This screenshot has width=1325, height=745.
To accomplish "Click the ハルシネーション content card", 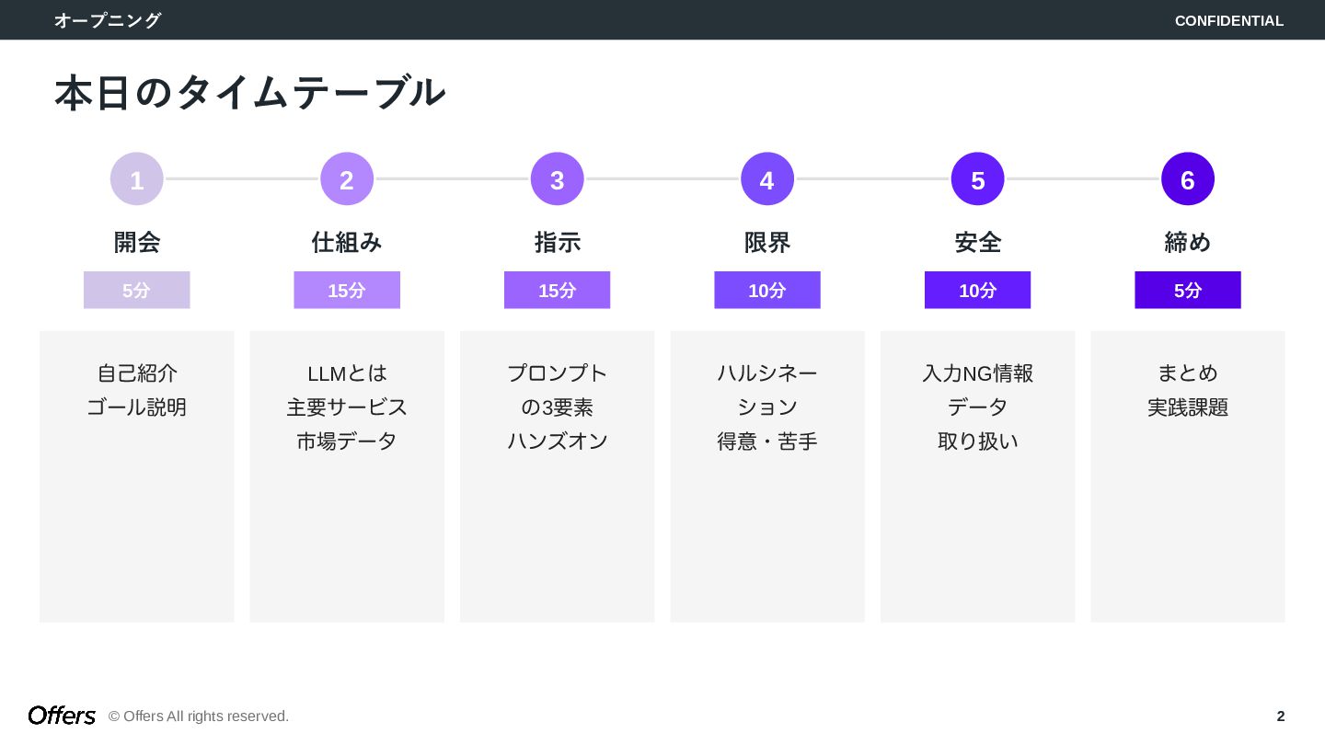I will 767,476.
